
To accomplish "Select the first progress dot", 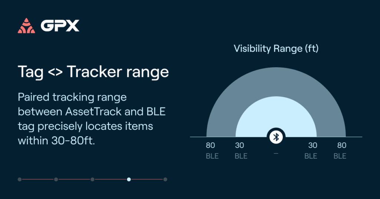I will pyautogui.click(x=20, y=179).
